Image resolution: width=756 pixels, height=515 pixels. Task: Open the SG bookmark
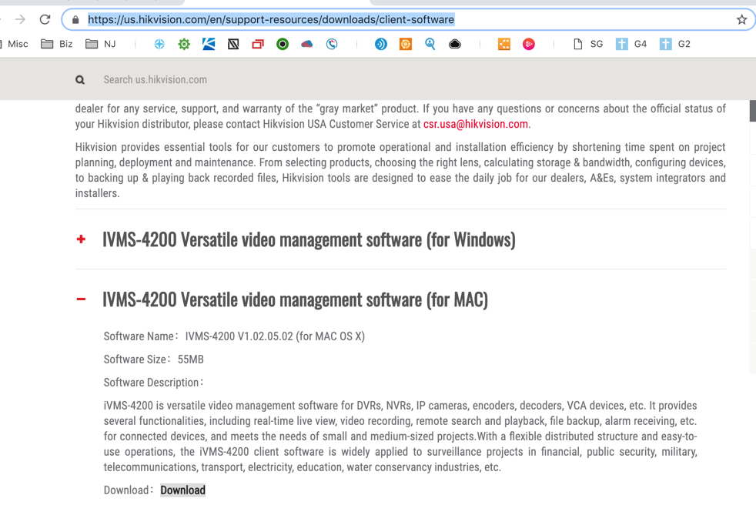click(x=588, y=44)
